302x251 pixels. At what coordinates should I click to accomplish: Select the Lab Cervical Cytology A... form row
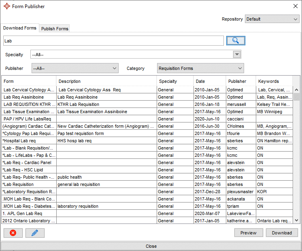(147, 90)
